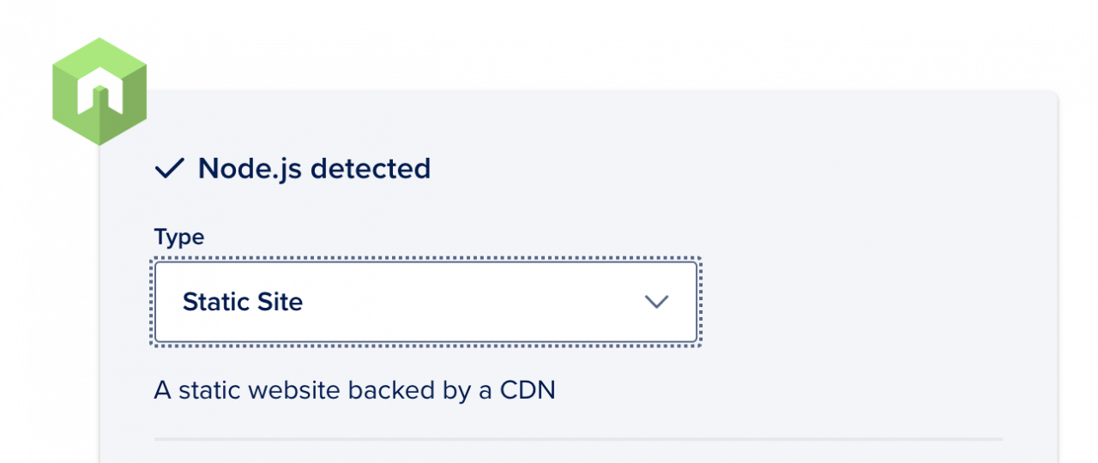Click the light top face of the Node.js cube
This screenshot has width=1098, height=463.
100,58
